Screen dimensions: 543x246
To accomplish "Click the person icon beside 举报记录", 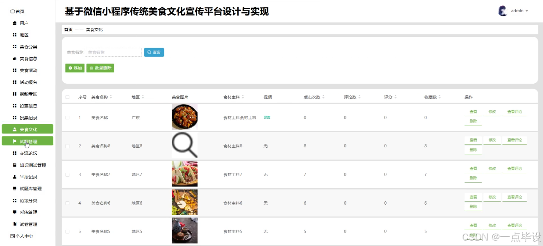I will (15, 177).
